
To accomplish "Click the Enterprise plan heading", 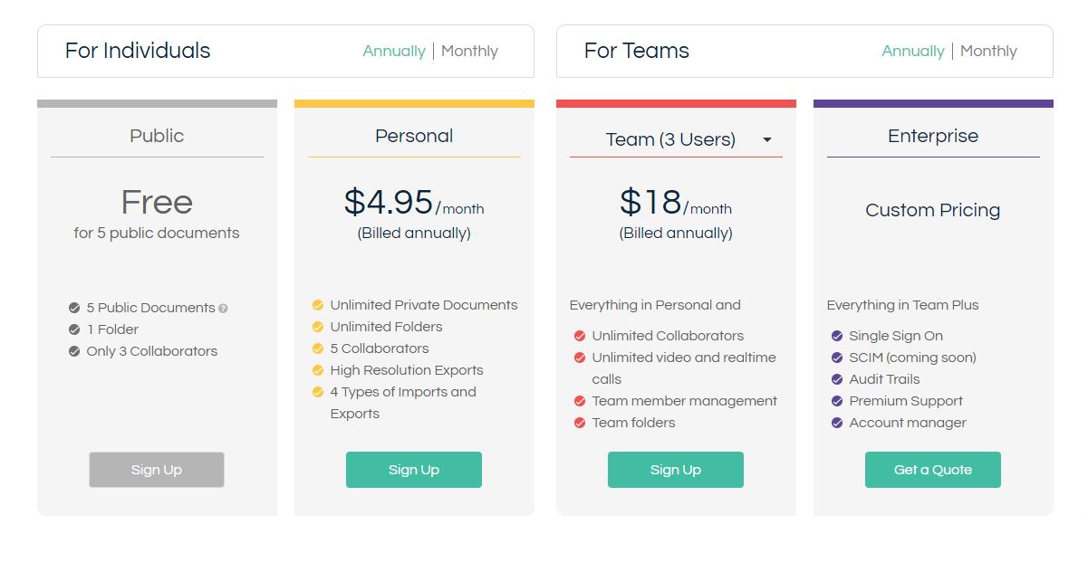I will (933, 136).
